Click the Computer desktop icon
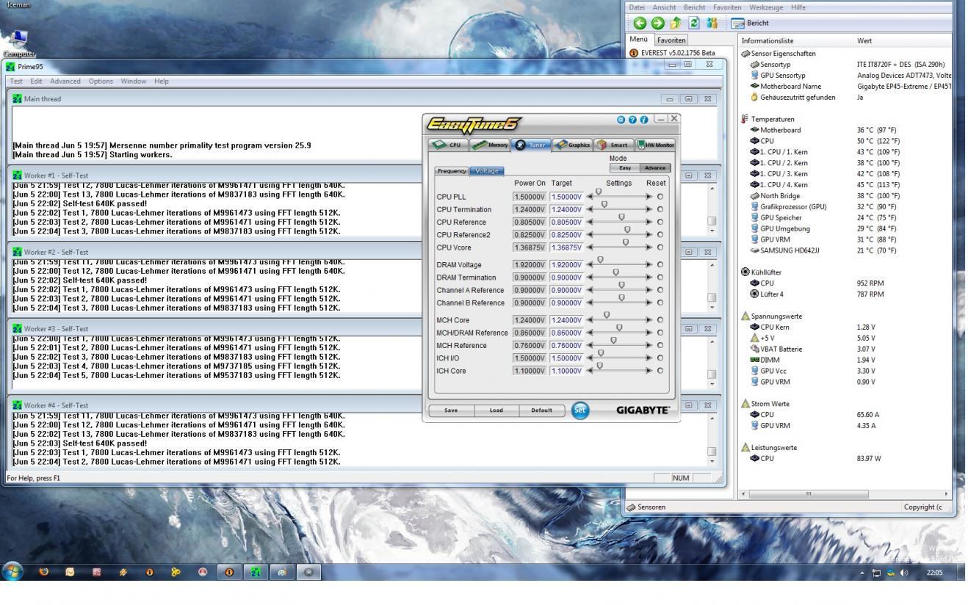This screenshot has height=605, width=968. [x=18, y=43]
